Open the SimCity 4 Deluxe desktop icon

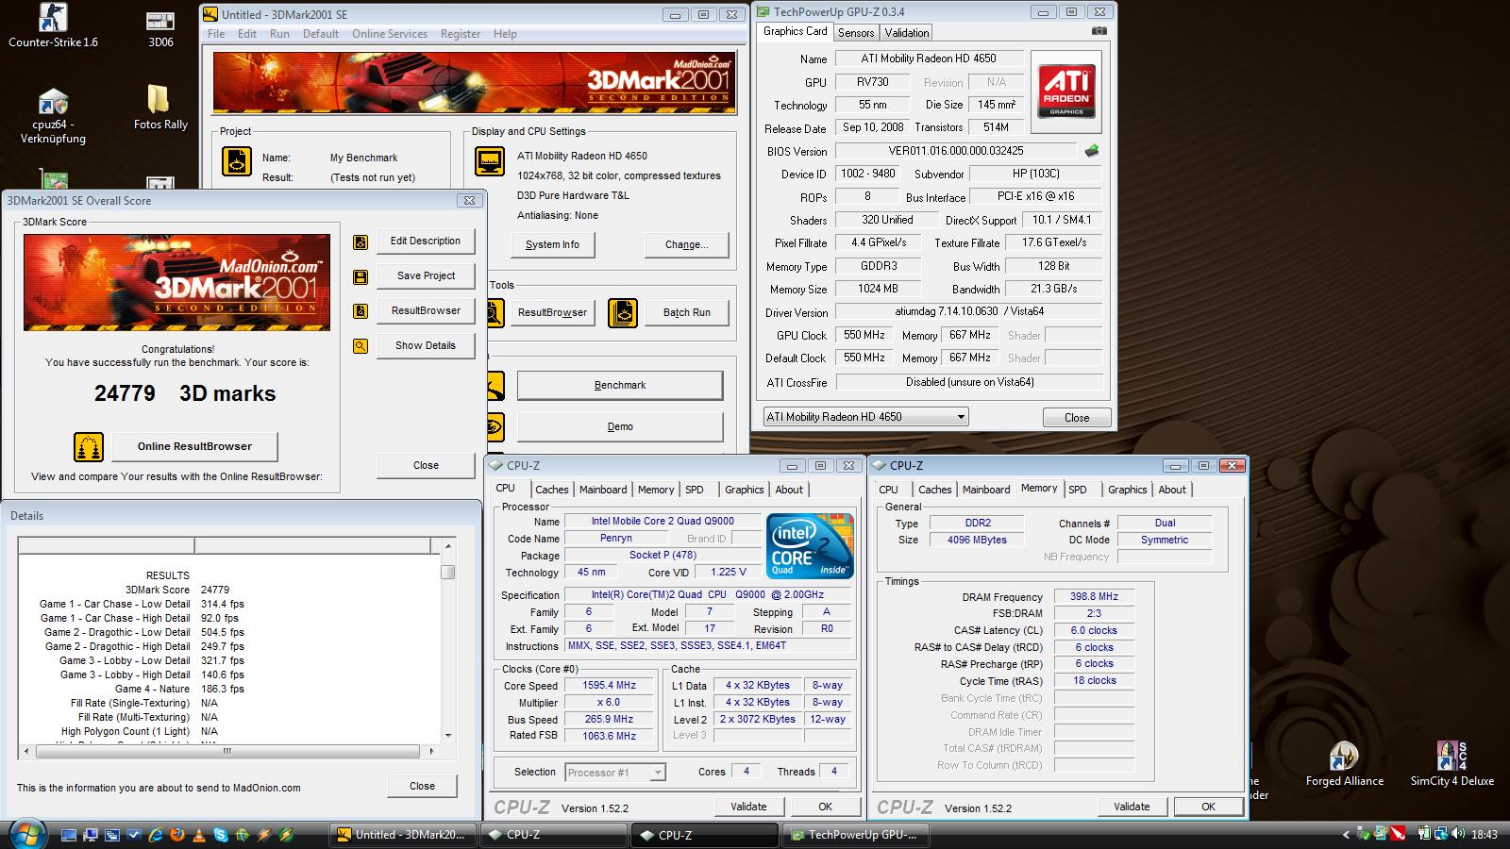(1451, 763)
